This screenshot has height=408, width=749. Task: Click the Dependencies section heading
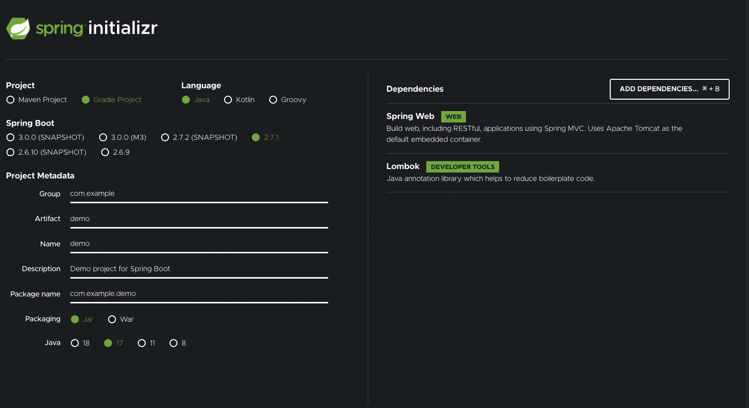pos(415,89)
